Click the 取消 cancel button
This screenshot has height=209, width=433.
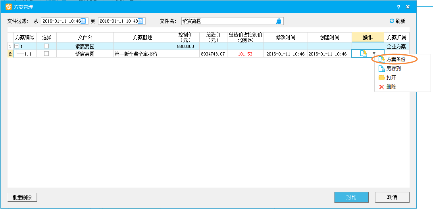click(392, 197)
